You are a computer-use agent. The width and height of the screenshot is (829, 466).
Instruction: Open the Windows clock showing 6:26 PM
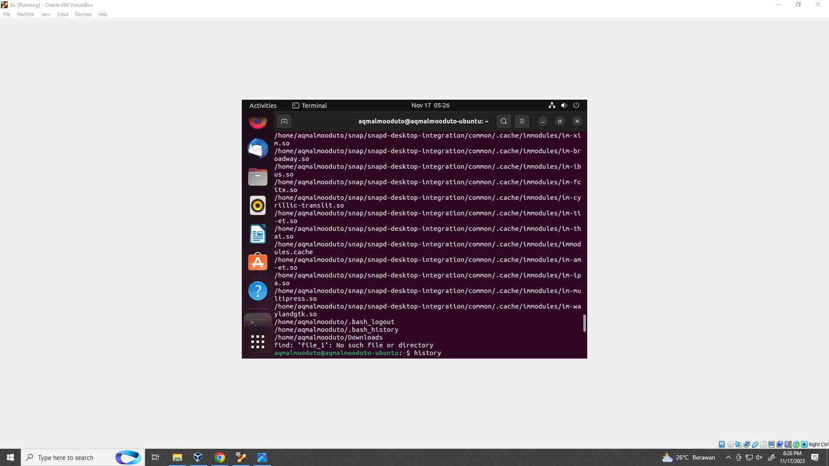coord(792,457)
